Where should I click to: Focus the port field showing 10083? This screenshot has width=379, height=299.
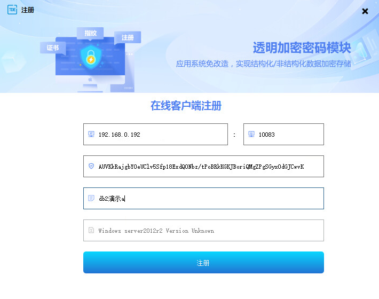283,135
